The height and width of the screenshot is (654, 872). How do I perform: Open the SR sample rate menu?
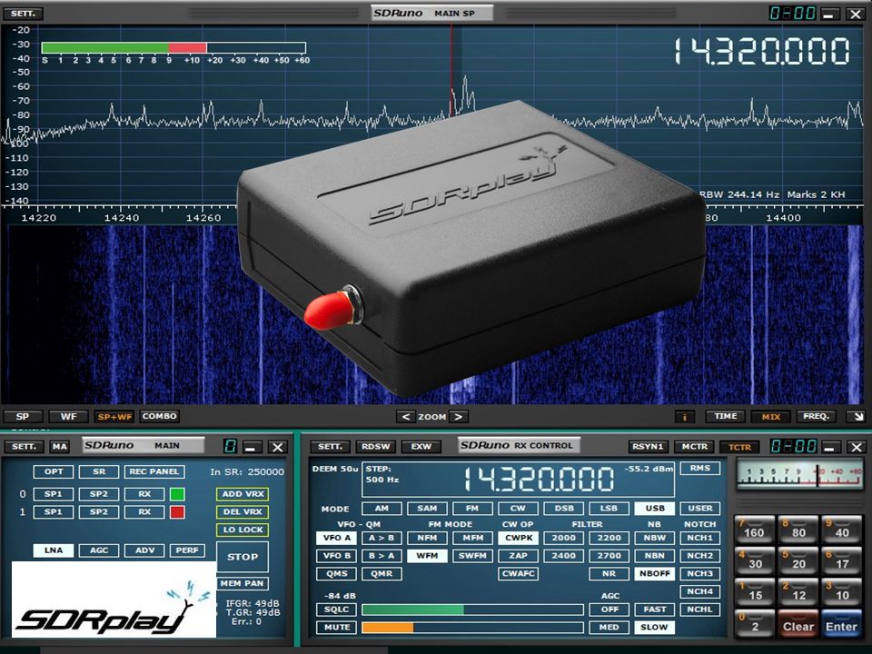99,471
